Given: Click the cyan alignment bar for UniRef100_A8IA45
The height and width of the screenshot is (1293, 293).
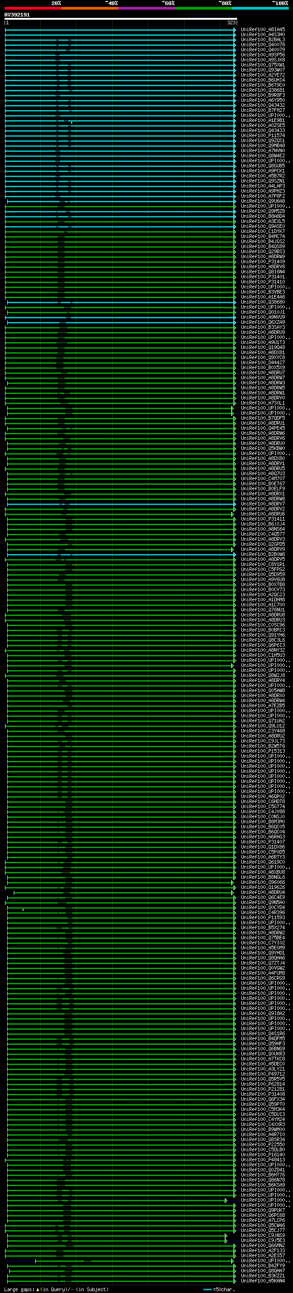Looking at the screenshot, I should coord(120,30).
